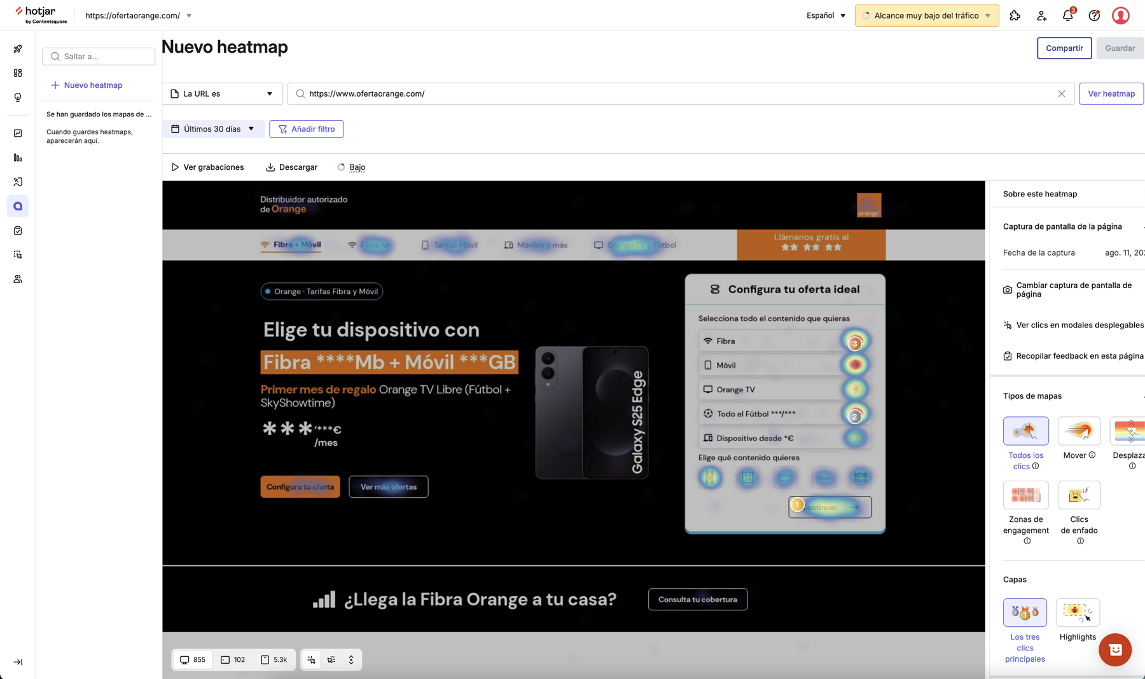
Task: Click Consulta tu cobertura in the preview
Action: [x=698, y=600]
